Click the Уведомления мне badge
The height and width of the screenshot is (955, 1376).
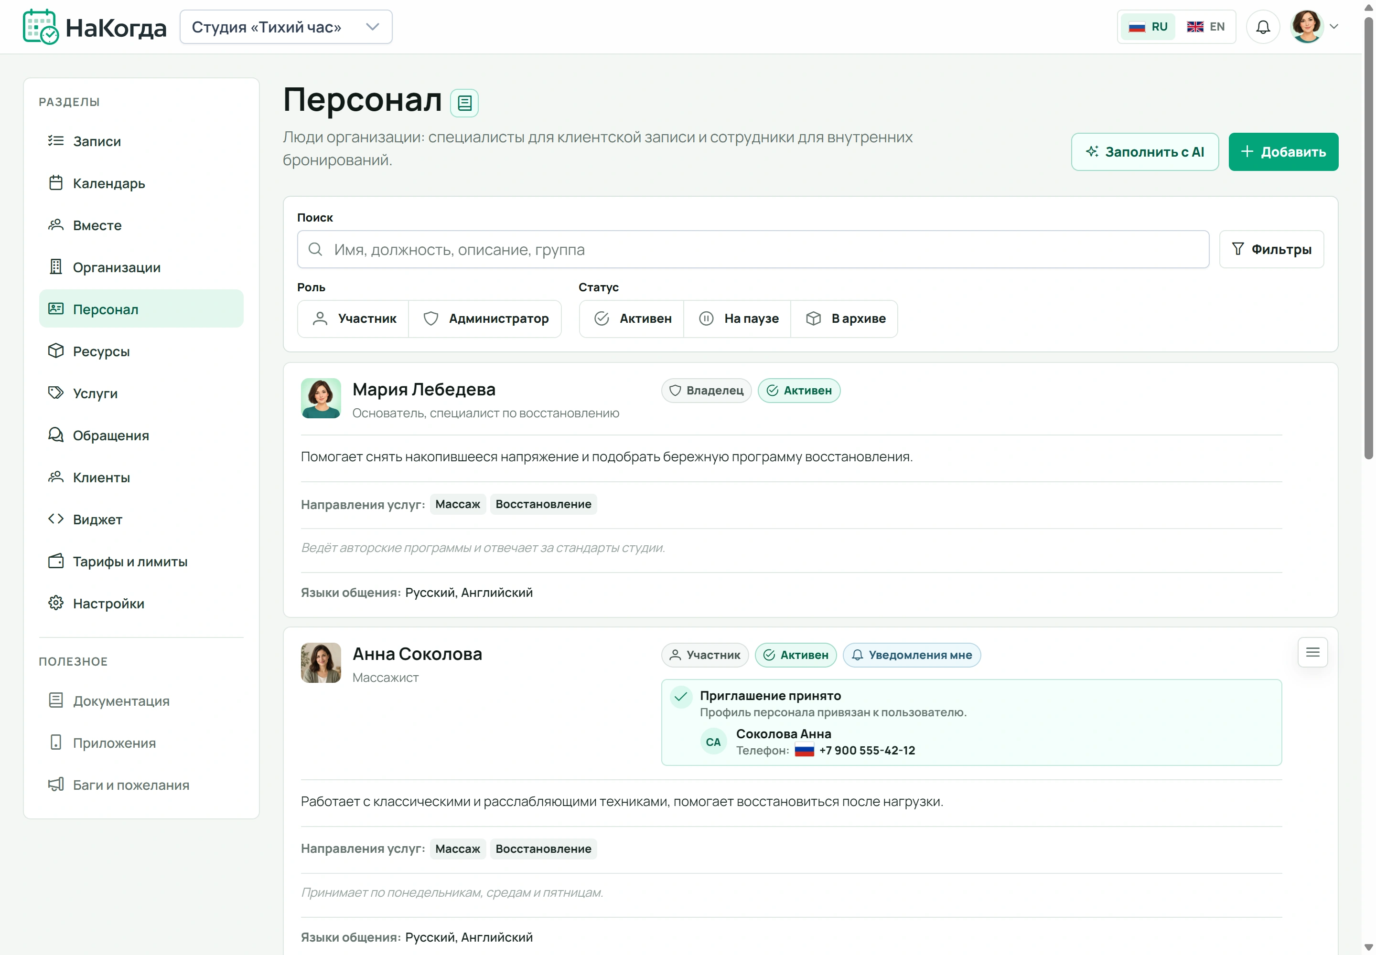911,655
